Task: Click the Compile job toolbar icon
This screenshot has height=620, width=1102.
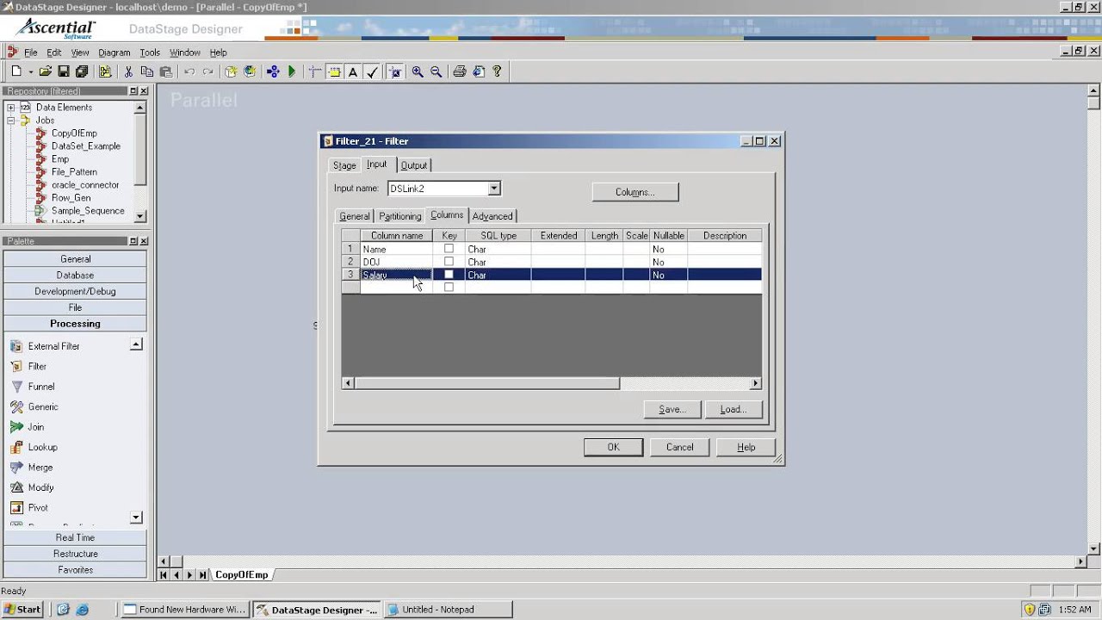Action: coord(273,72)
